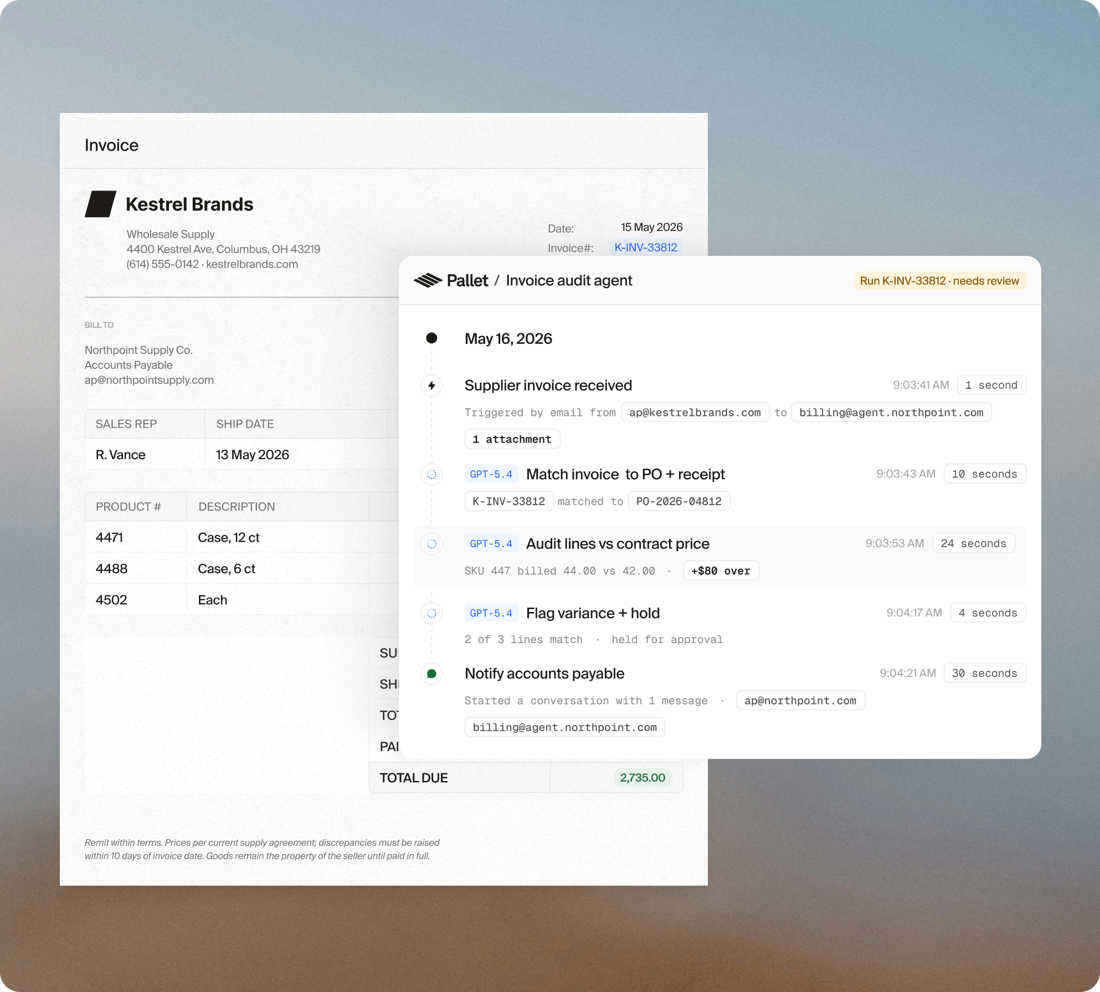The width and height of the screenshot is (1100, 992).
Task: Open the Notify accounts payable step
Action: [544, 674]
